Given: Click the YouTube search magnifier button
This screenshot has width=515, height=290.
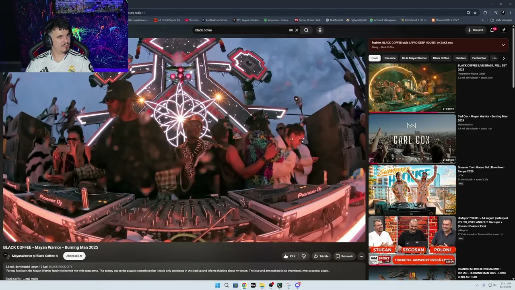Looking at the screenshot, I should pyautogui.click(x=306, y=30).
